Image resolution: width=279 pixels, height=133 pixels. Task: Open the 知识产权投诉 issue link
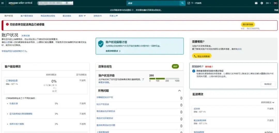103,104
